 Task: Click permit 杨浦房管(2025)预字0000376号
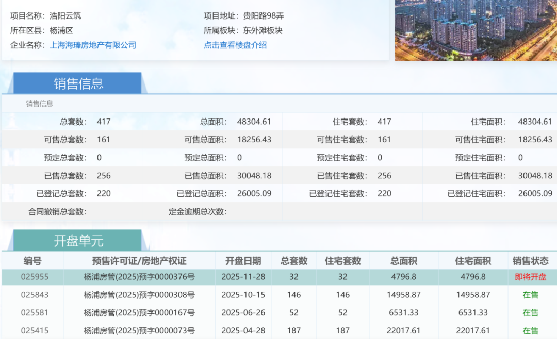tap(139, 277)
